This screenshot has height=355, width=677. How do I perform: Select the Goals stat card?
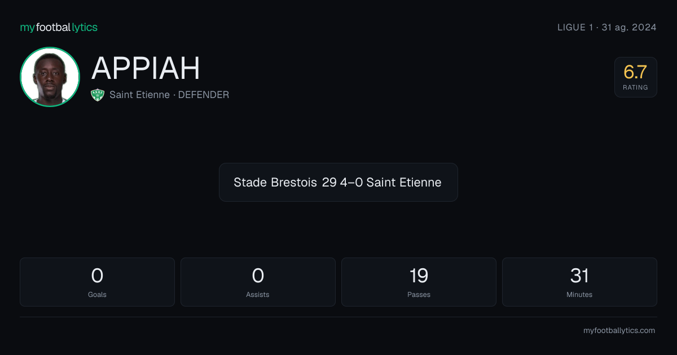click(x=97, y=282)
